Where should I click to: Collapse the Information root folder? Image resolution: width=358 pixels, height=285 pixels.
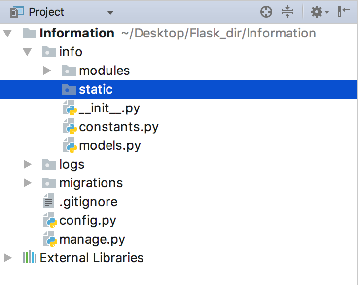click(7, 34)
